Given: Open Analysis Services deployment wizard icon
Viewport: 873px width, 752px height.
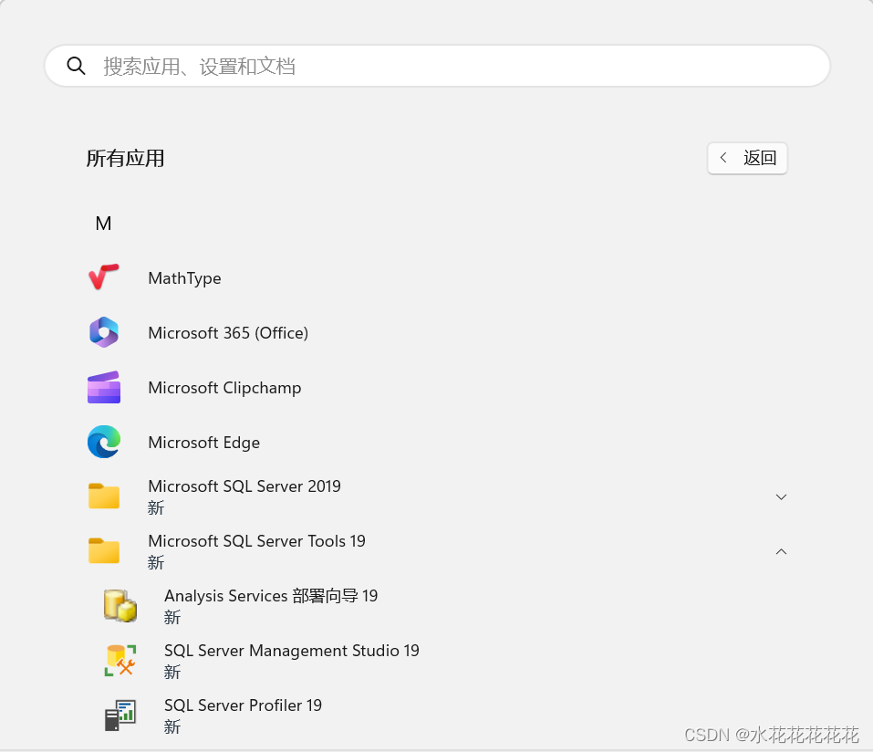Looking at the screenshot, I should click(120, 605).
